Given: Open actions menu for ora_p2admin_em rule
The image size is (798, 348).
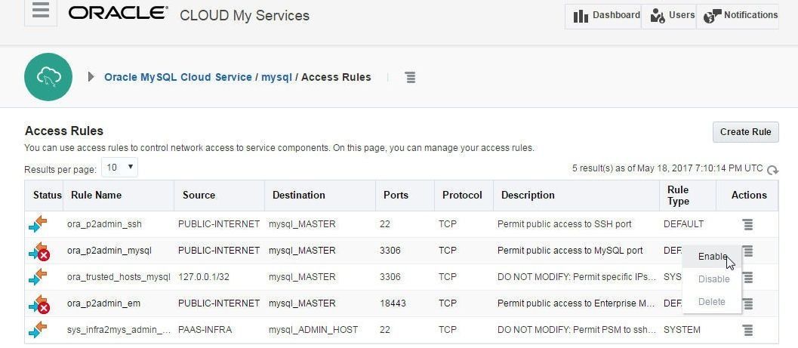Looking at the screenshot, I should 747,303.
